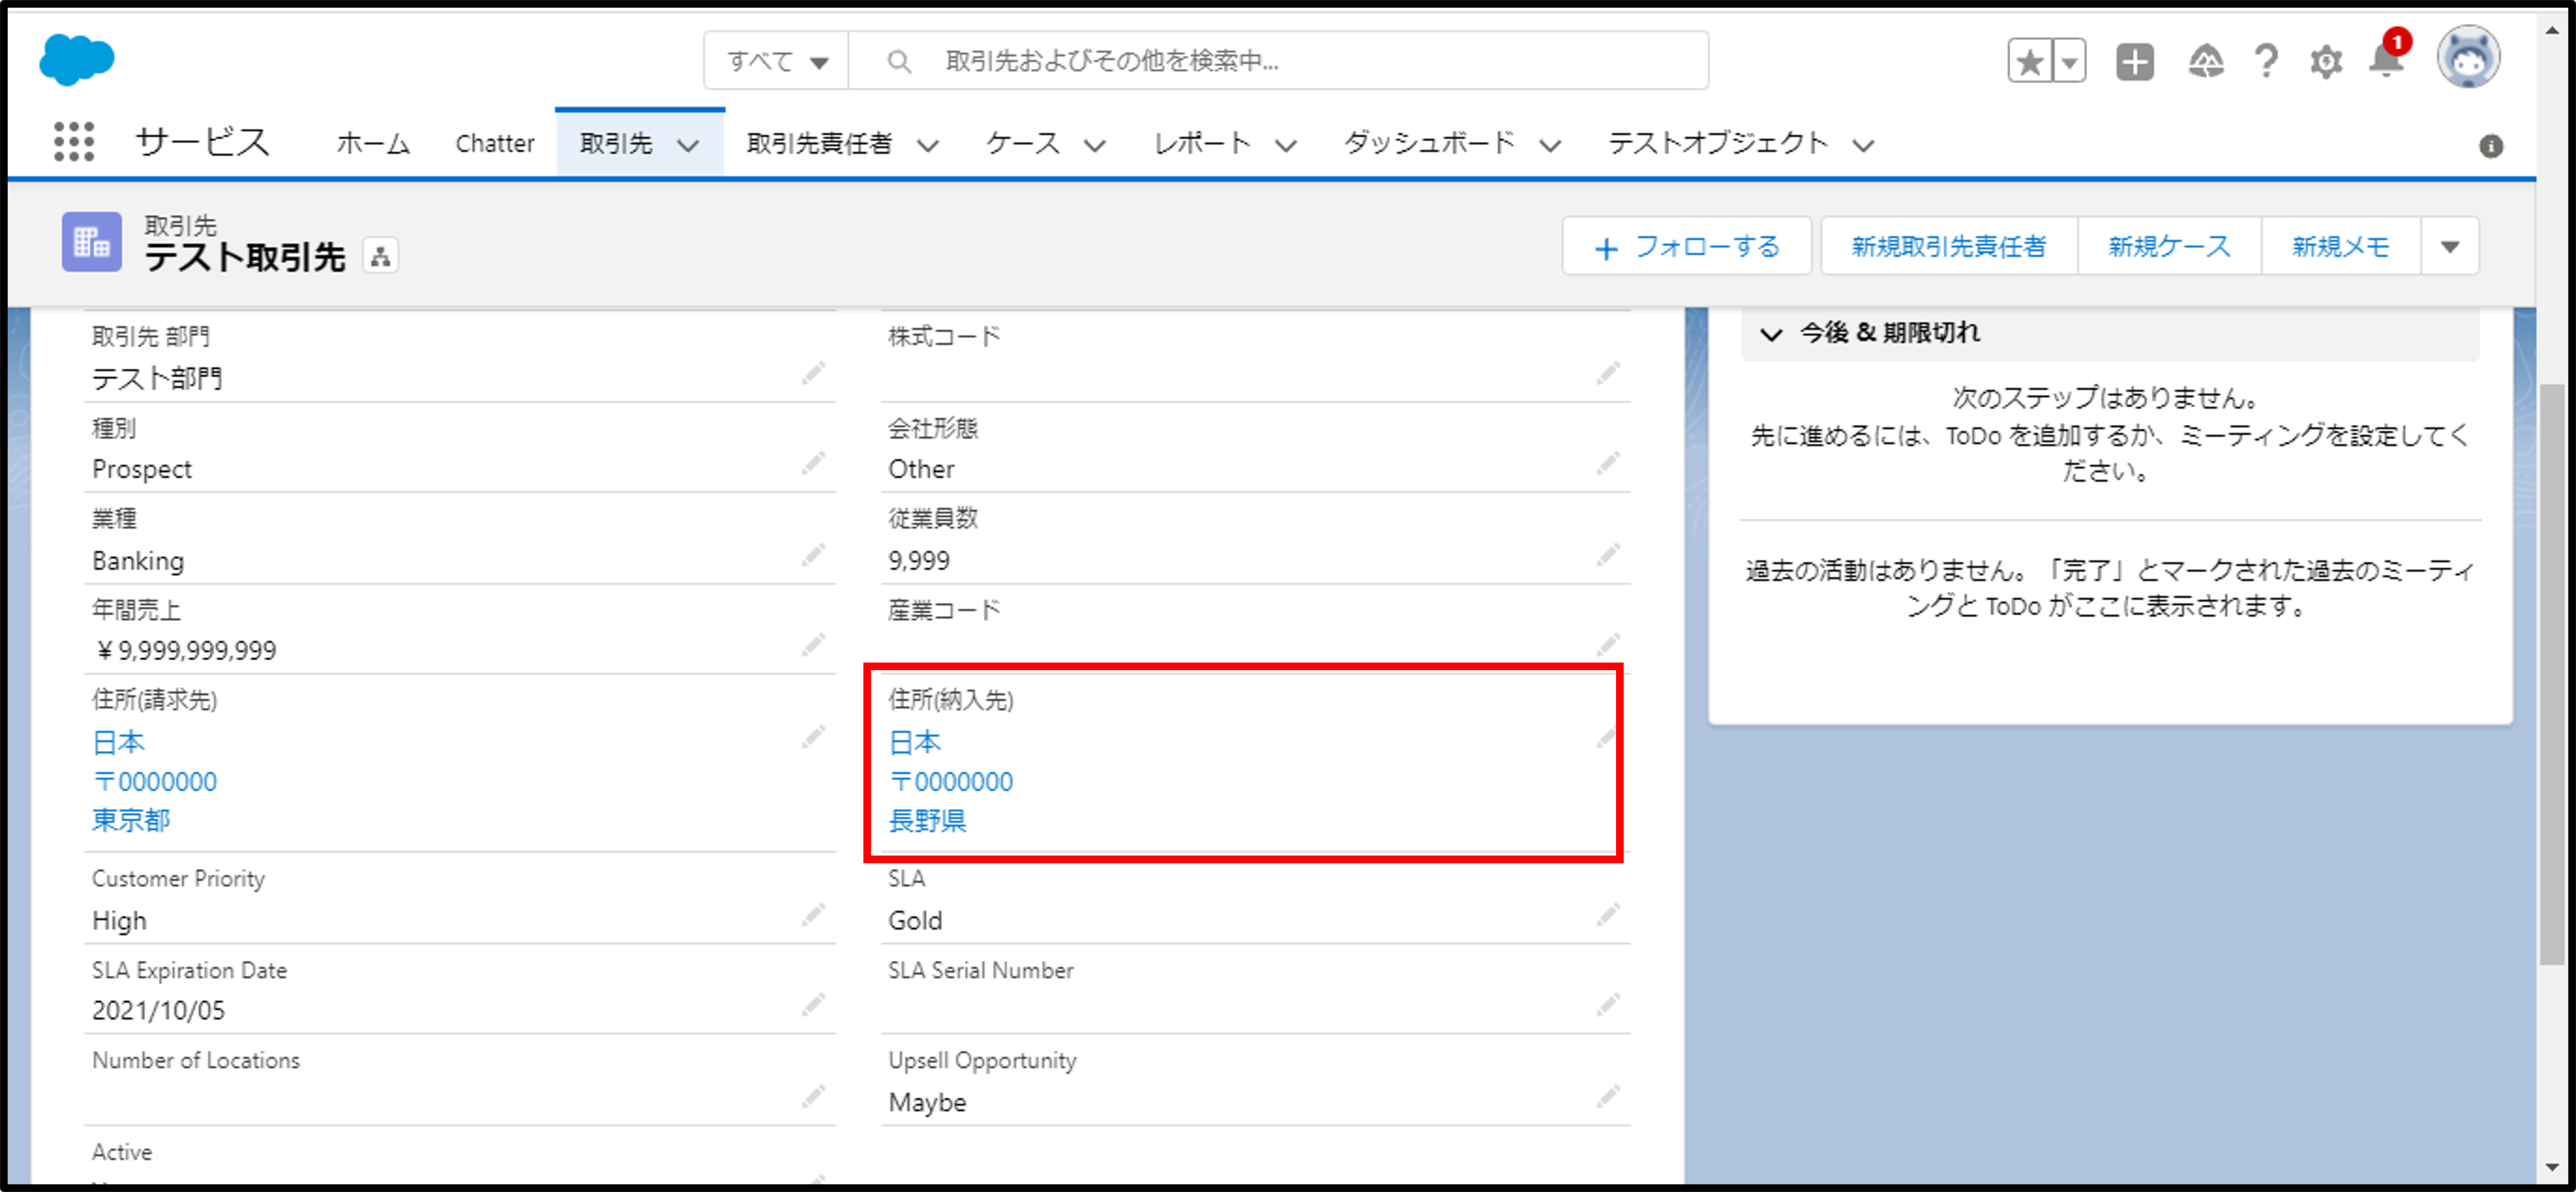
Task: Click the notifications bell icon
Action: (x=2385, y=62)
